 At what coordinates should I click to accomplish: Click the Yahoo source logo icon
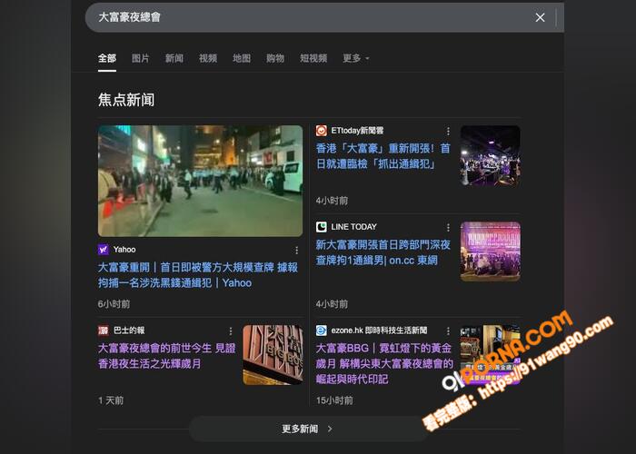[x=104, y=250]
